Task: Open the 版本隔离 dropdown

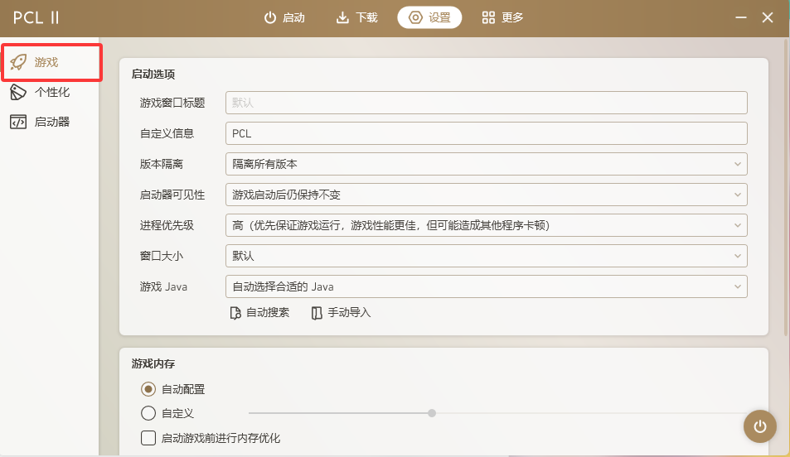Action: (487, 164)
